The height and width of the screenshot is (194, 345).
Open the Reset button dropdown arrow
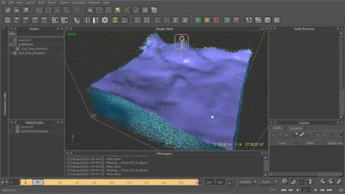(x=275, y=182)
